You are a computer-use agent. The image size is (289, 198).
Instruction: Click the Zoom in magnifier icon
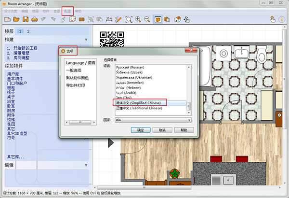click(138, 19)
